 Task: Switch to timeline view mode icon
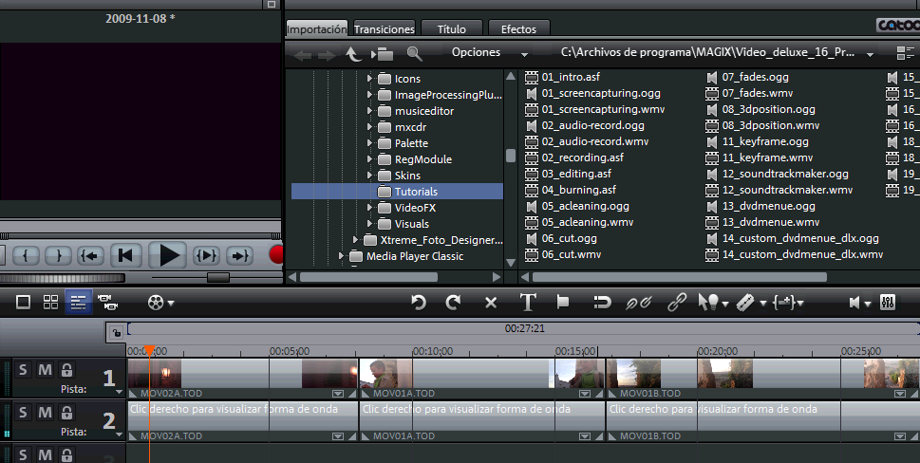(79, 303)
